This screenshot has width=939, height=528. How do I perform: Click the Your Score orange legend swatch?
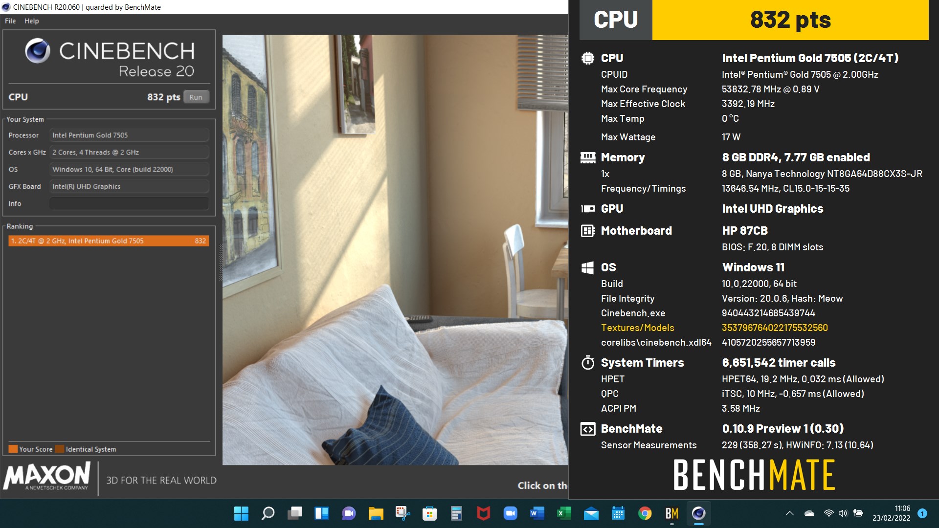tap(13, 449)
